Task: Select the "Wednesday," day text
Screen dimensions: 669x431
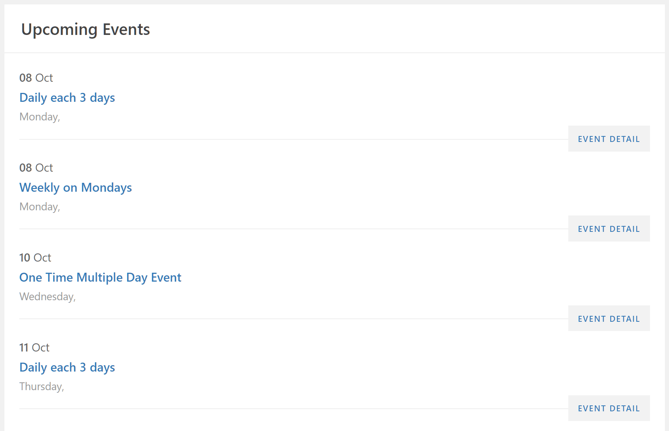Action: pyautogui.click(x=47, y=297)
